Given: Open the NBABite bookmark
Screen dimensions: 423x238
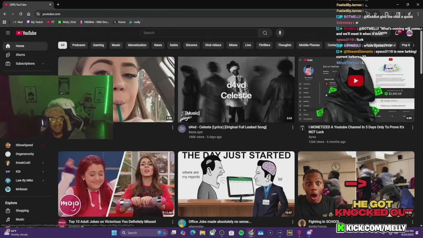Looking at the screenshot, I should click(94, 22).
